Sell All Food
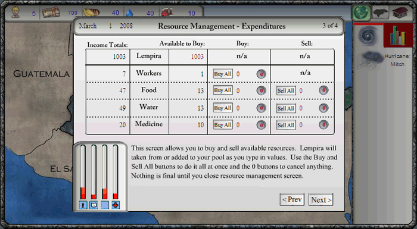Image resolution: width=417 pixels, height=229 pixels. click(x=286, y=90)
